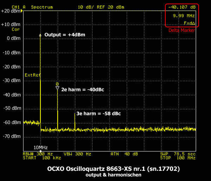Click the 'SWP 78.5 sec' sweep time readout
This screenshot has width=211, height=181.
pyautogui.click(x=178, y=154)
